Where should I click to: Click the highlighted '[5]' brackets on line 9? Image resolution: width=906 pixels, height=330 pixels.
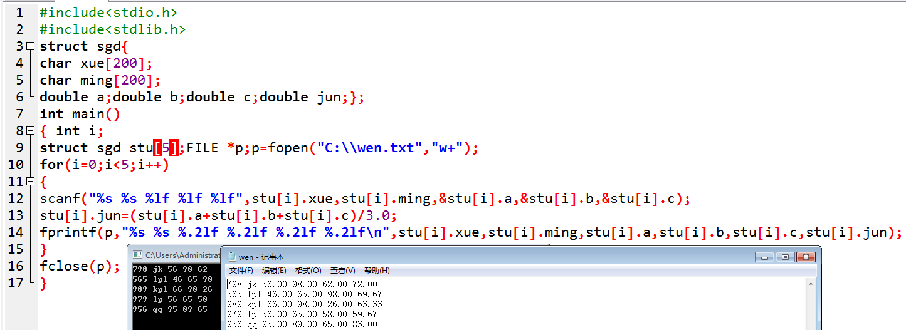pos(166,148)
